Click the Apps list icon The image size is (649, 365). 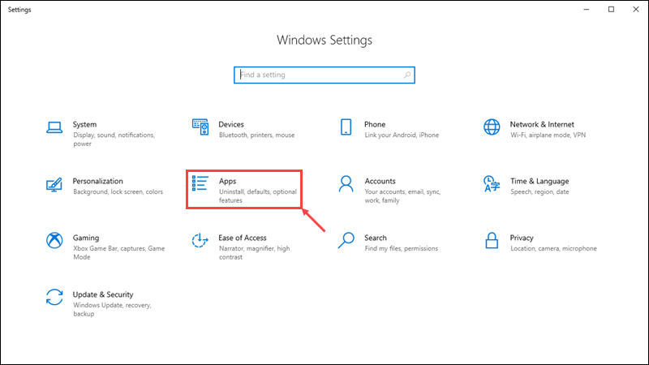(200, 183)
